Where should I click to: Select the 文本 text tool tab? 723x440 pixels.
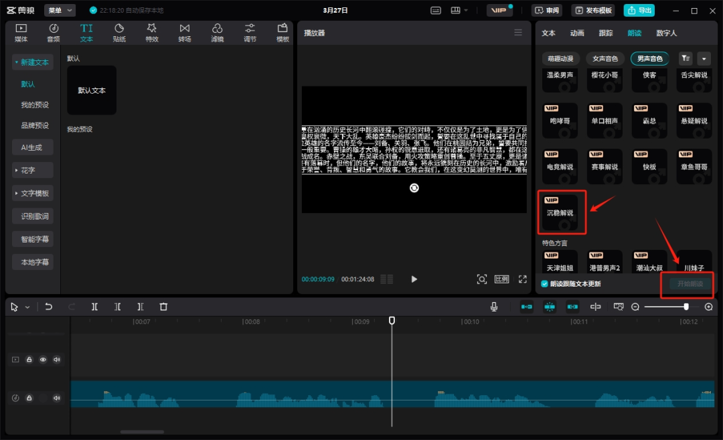point(86,33)
